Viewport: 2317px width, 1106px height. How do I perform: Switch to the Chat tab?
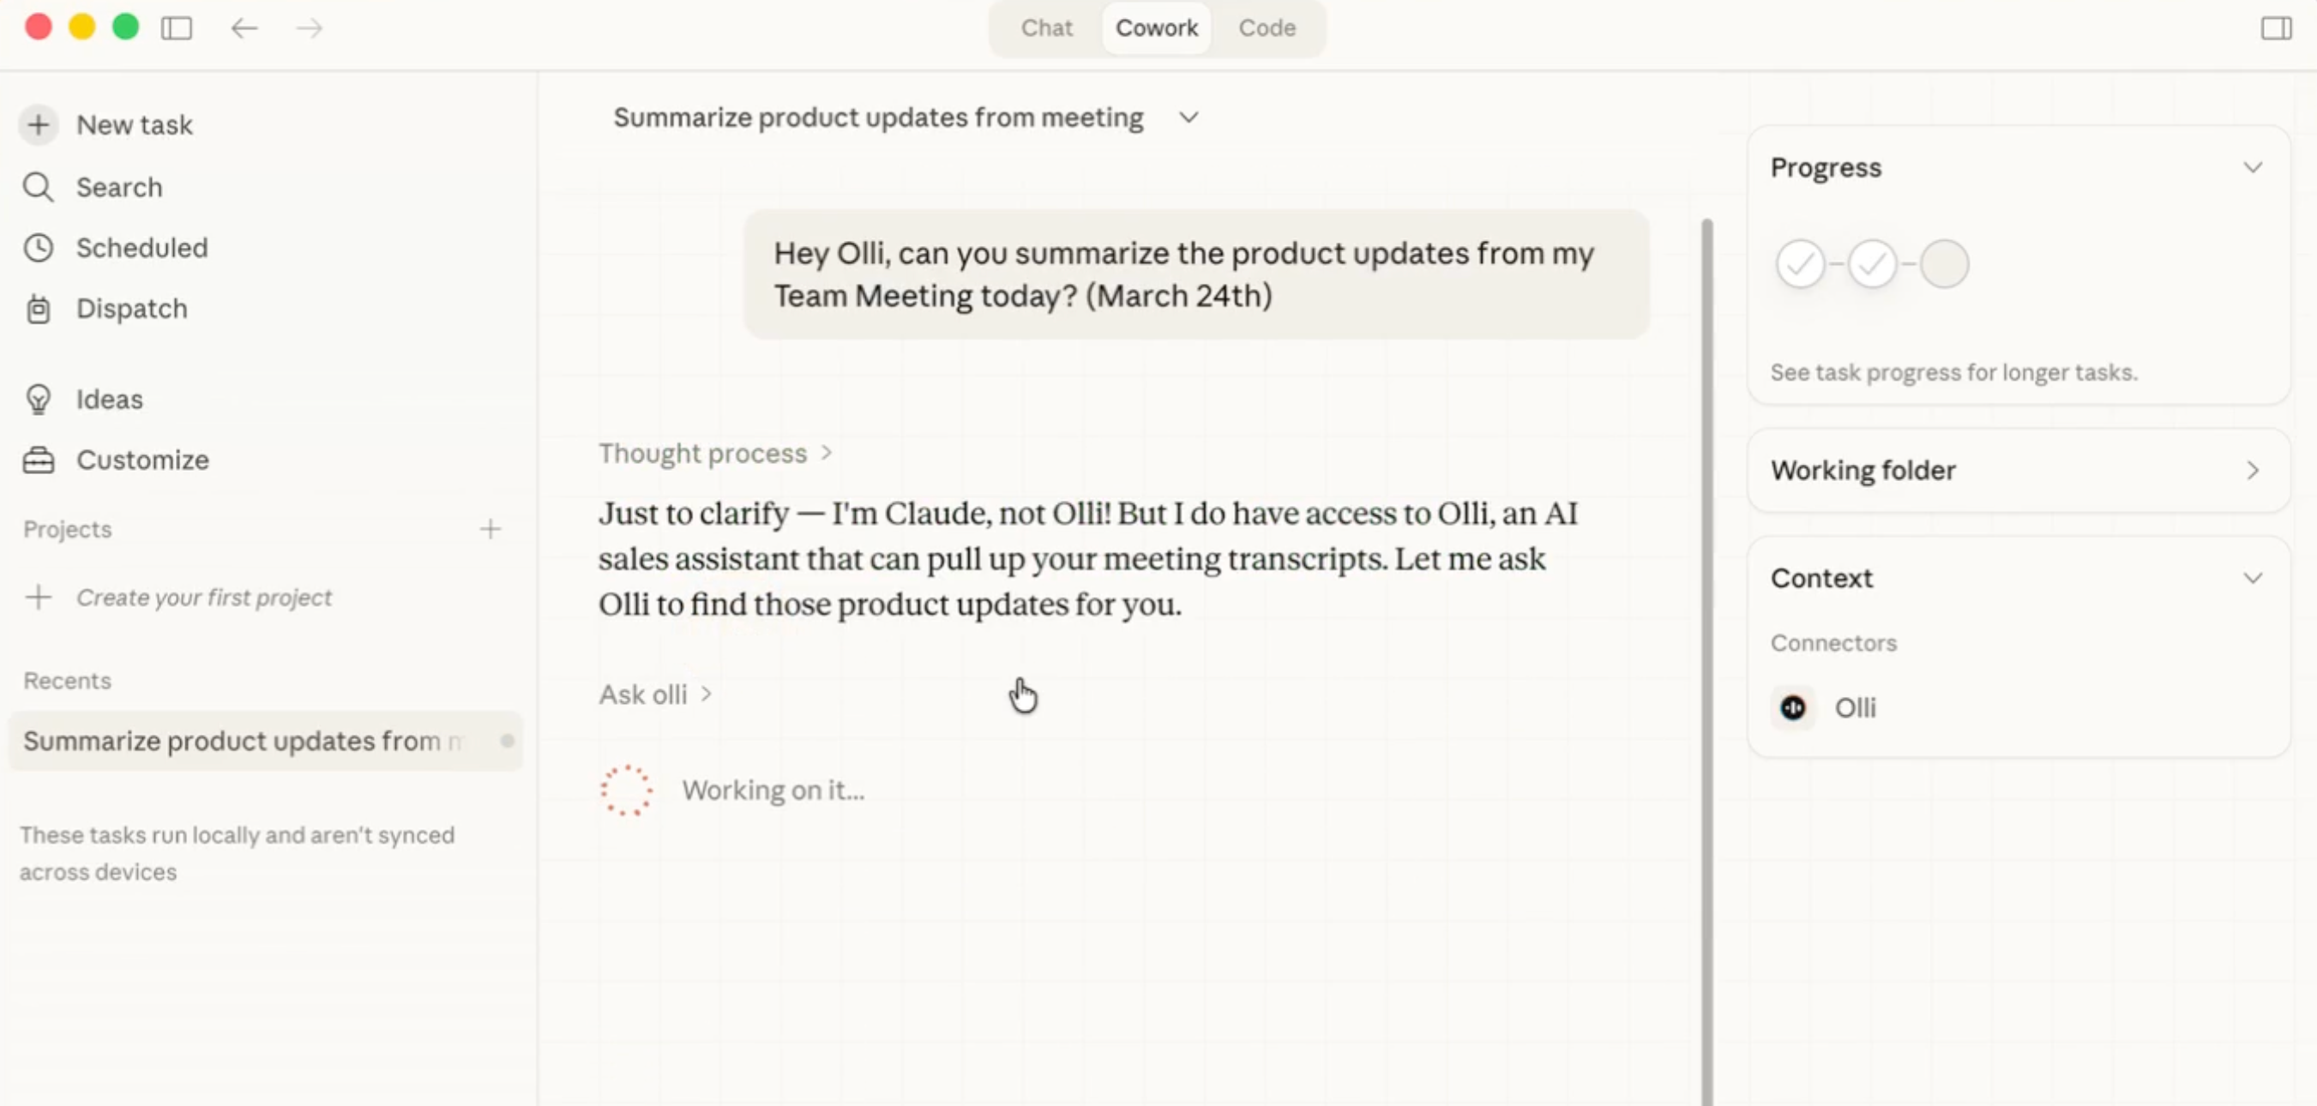point(1046,28)
